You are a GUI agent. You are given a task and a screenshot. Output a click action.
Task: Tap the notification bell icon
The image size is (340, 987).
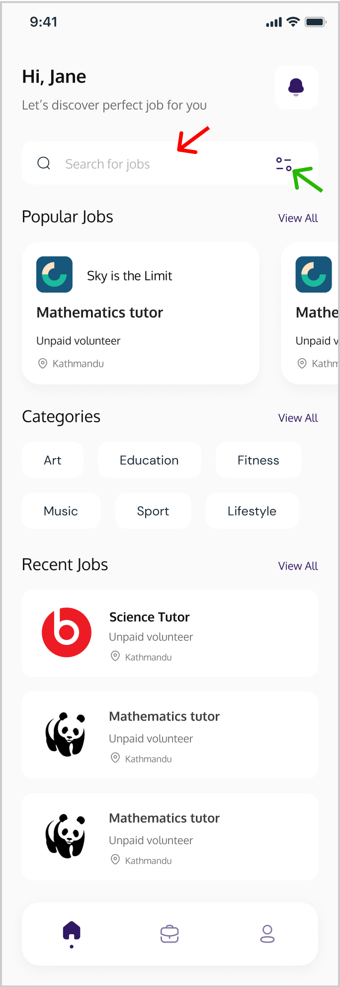point(296,87)
